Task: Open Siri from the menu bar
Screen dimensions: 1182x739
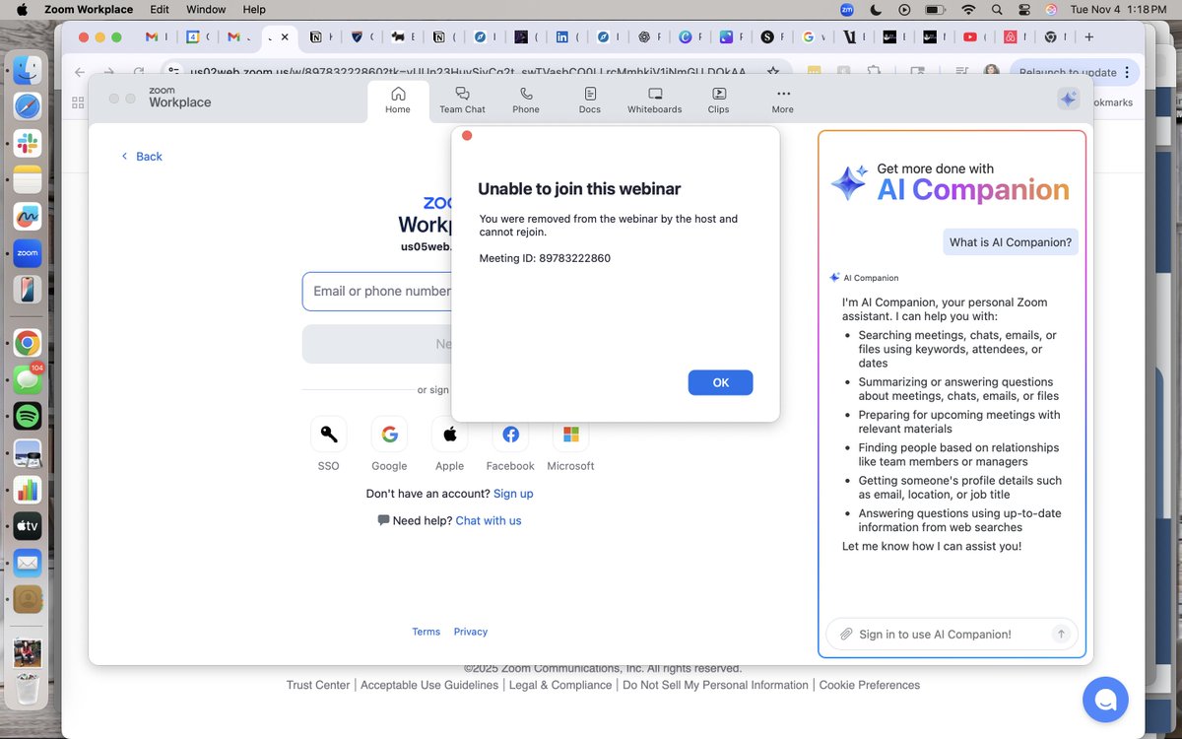Action: [x=1051, y=9]
